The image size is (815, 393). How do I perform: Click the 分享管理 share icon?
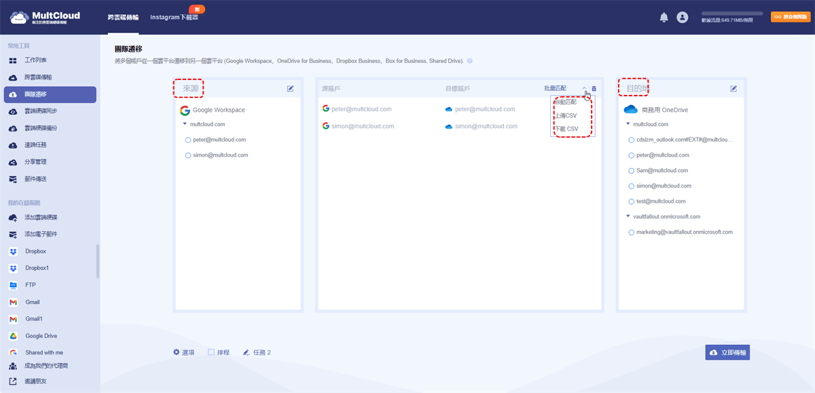[12, 162]
